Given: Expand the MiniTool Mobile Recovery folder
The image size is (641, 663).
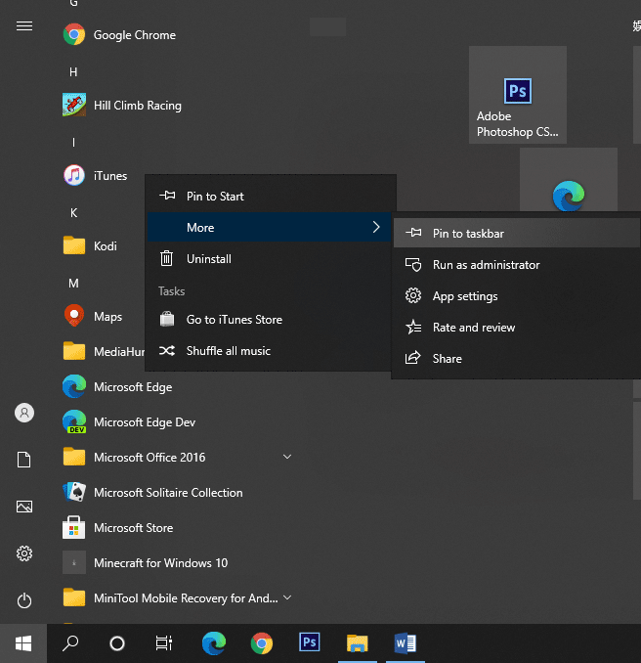Looking at the screenshot, I should (x=287, y=597).
